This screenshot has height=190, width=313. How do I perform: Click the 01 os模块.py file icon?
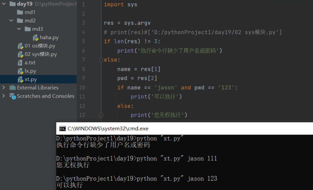pyautogui.click(x=20, y=46)
